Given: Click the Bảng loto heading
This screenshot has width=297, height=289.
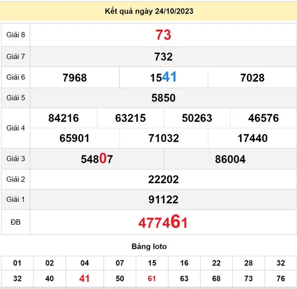Looking at the screenshot, I should (149, 246).
